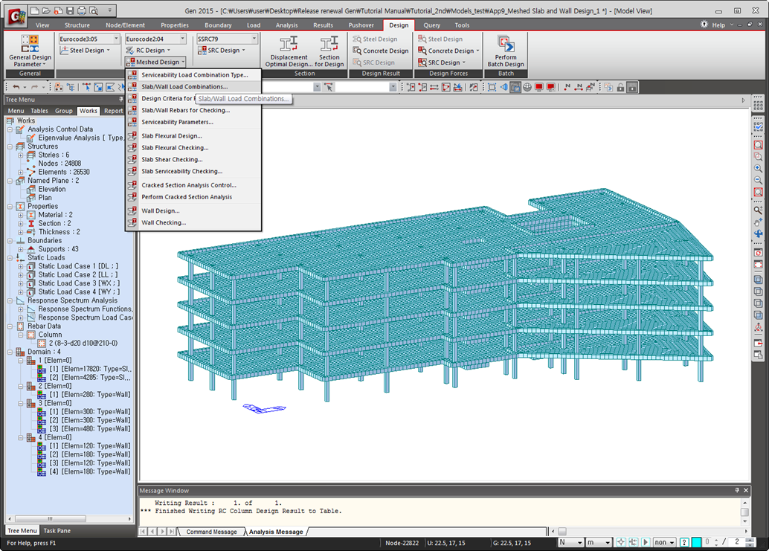The height and width of the screenshot is (551, 769).
Task: Open the RC Design dropdown
Action: (x=148, y=51)
